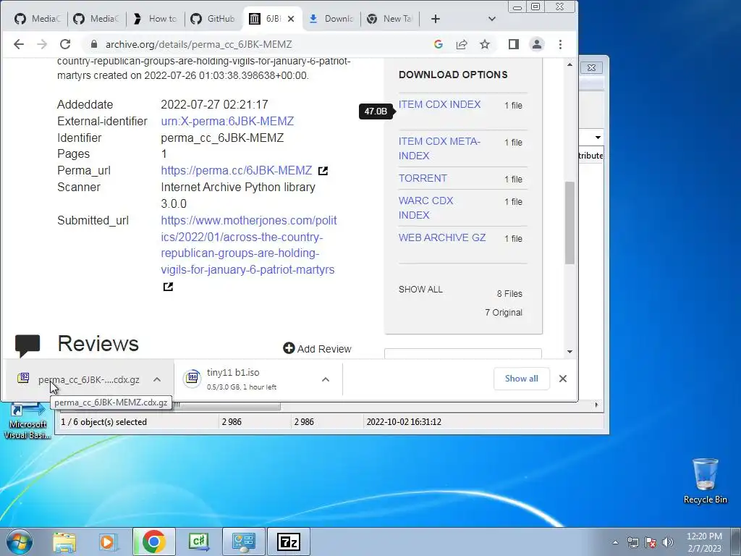
Task: Click Add Review button
Action: (317, 349)
